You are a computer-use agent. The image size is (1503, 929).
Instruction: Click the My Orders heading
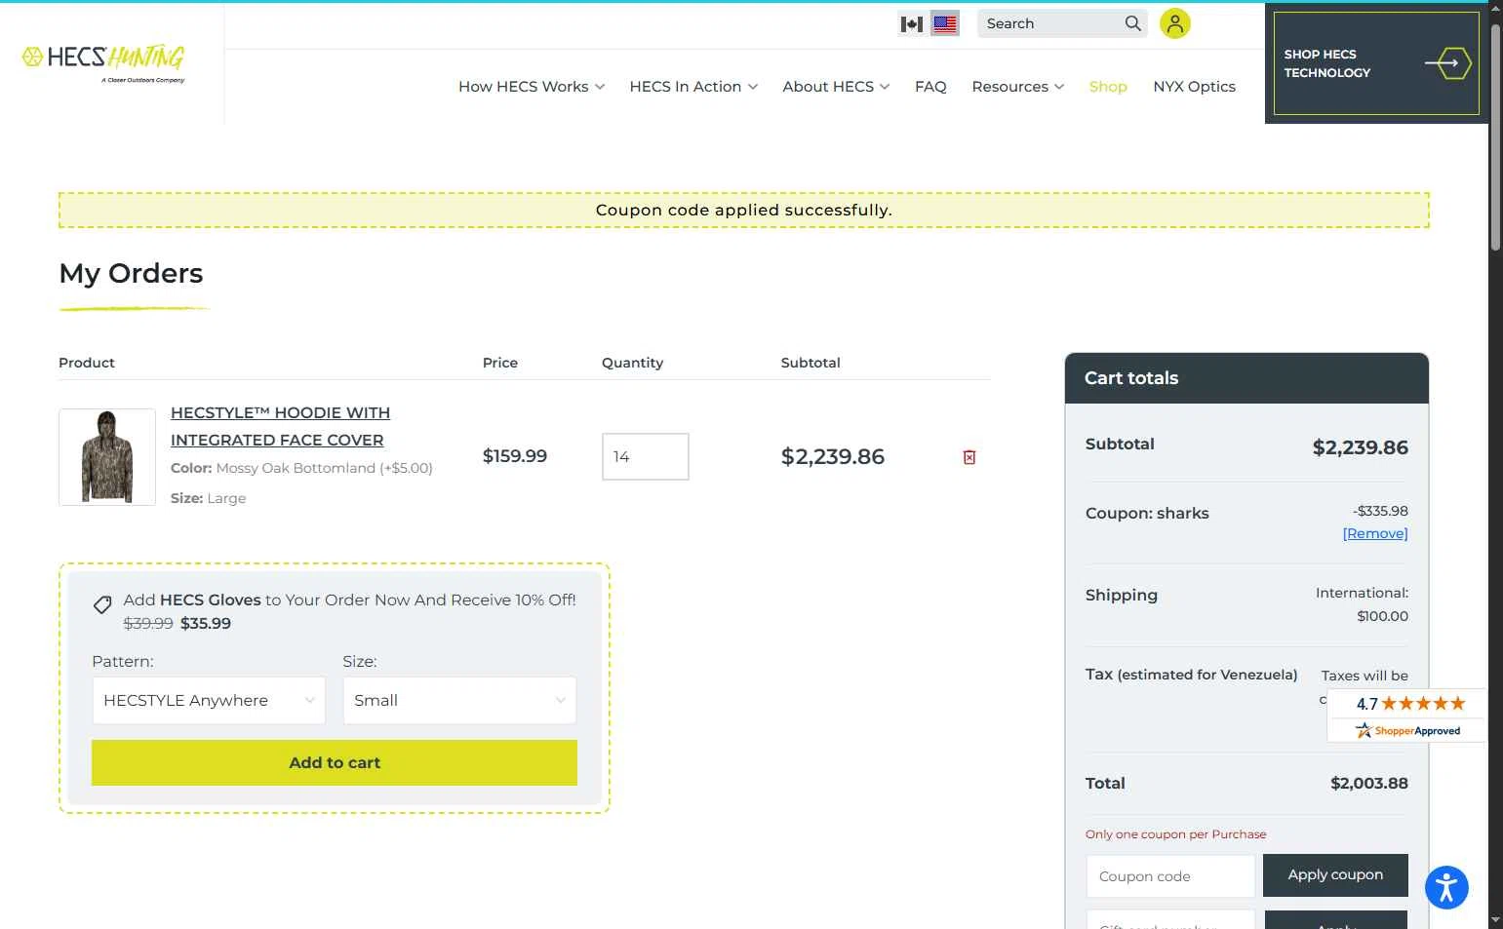pyautogui.click(x=131, y=274)
